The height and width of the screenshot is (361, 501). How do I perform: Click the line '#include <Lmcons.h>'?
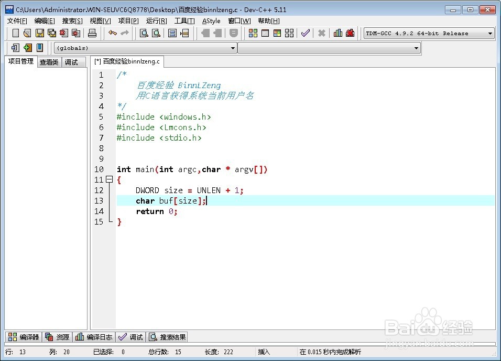coord(161,128)
